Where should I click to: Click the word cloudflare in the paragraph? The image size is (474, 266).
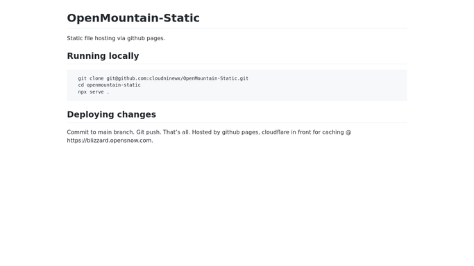(x=276, y=132)
